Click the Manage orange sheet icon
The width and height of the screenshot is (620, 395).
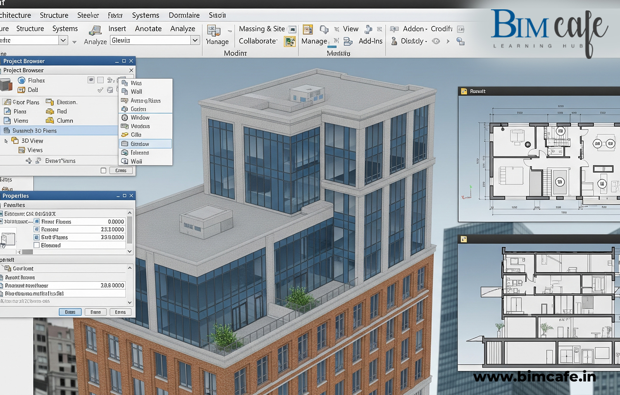tap(308, 29)
